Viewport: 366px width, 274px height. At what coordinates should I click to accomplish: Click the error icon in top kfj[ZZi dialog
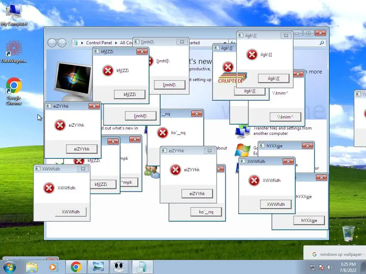108,71
